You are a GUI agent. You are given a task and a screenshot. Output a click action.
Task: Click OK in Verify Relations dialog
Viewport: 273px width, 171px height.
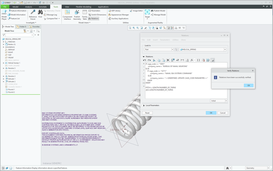248,85
